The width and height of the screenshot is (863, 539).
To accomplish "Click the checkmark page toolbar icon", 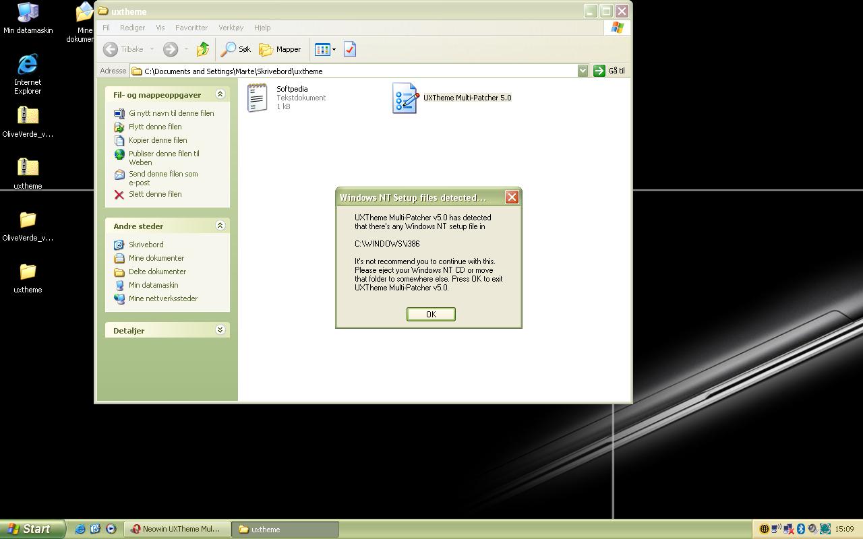I will (349, 49).
